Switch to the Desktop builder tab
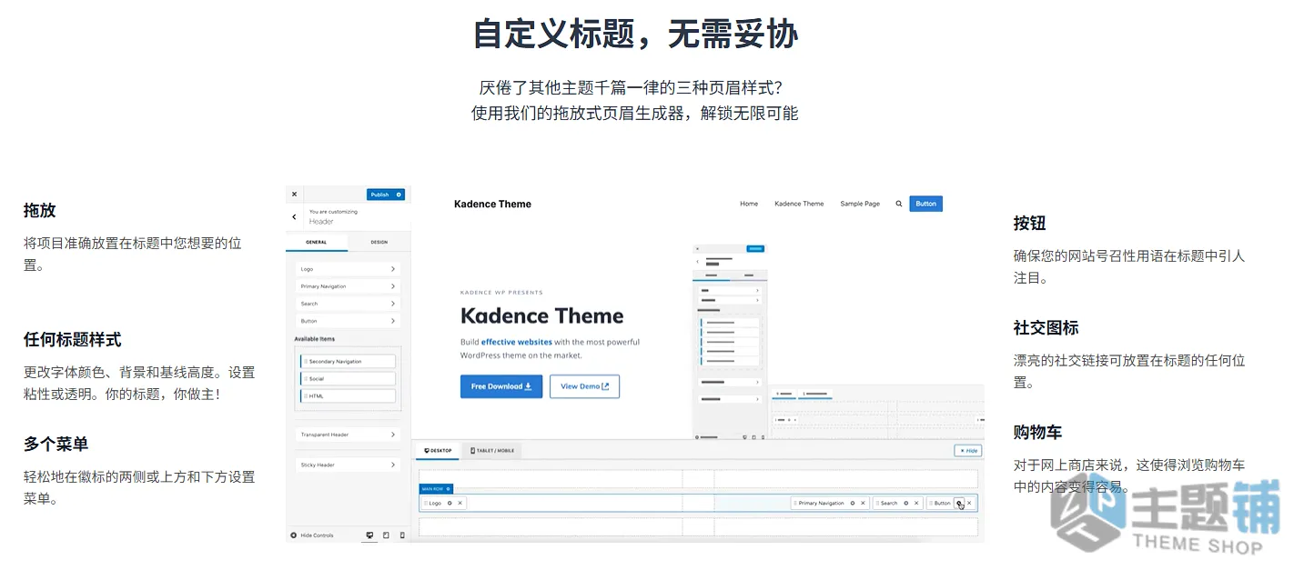1304x580 pixels. coord(438,451)
